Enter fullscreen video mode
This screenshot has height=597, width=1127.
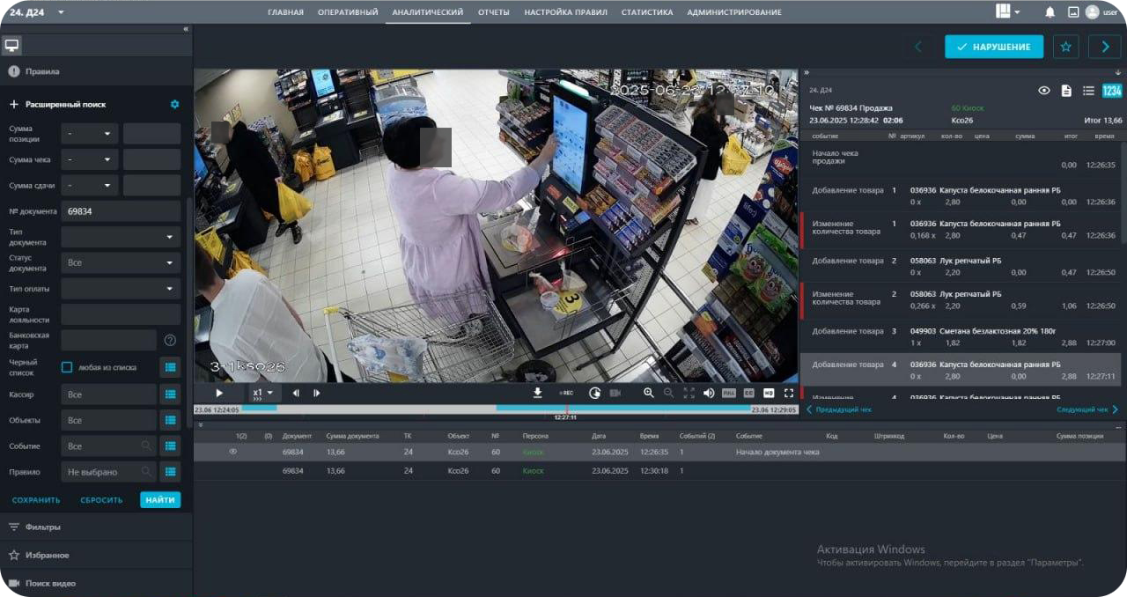[x=789, y=393]
